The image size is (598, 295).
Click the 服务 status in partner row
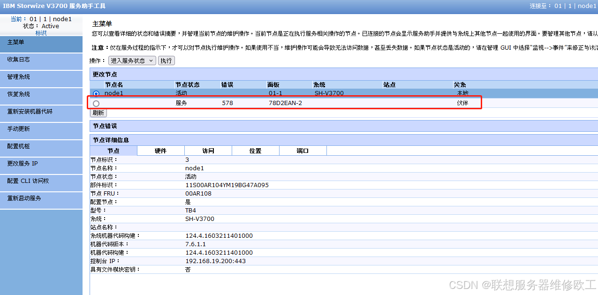[182, 103]
